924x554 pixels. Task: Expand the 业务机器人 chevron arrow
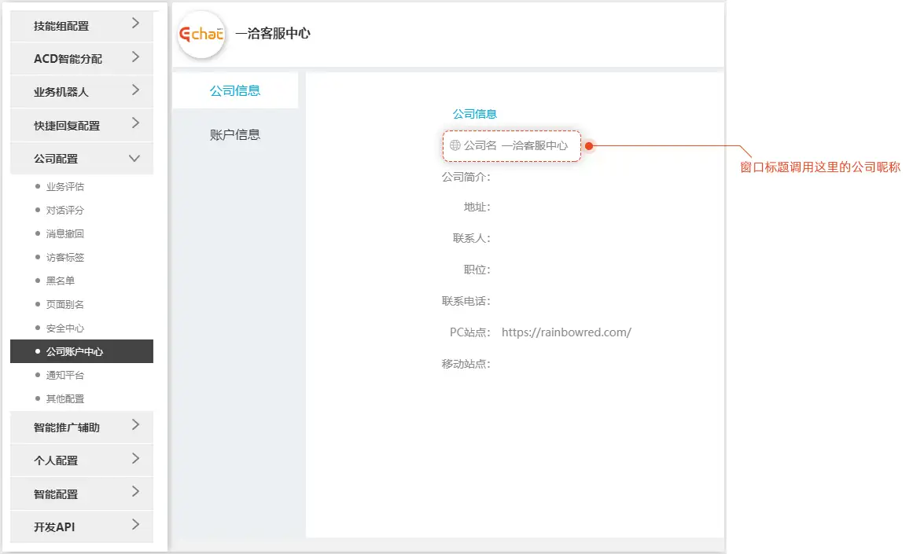(135, 90)
